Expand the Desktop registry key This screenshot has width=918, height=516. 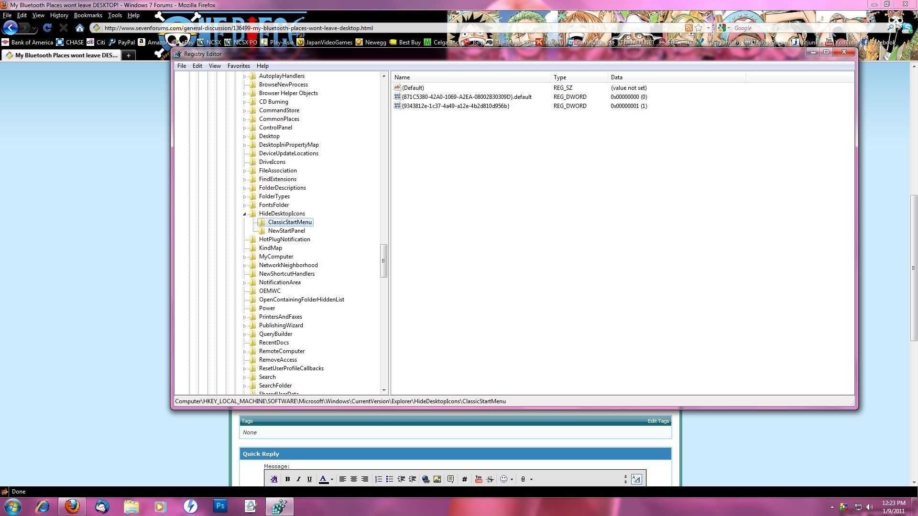245,136
